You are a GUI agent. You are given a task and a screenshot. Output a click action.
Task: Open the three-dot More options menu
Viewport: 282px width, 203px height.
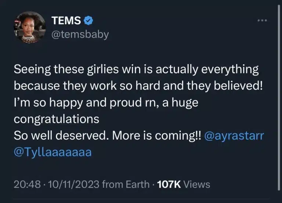[261, 20]
